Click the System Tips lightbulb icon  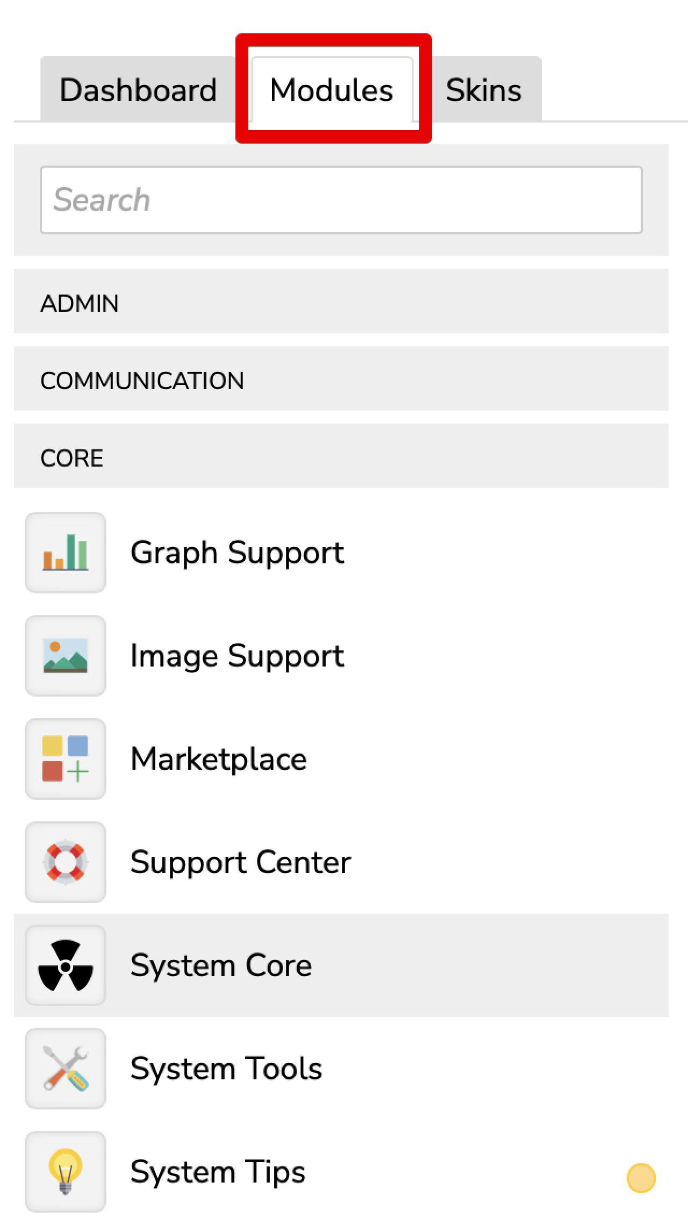pyautogui.click(x=66, y=1172)
